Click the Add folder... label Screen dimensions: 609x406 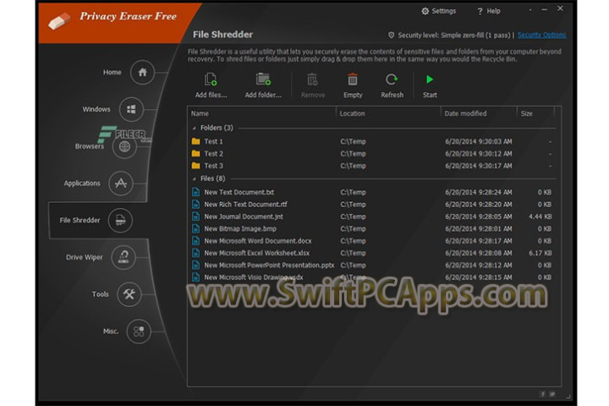point(263,95)
